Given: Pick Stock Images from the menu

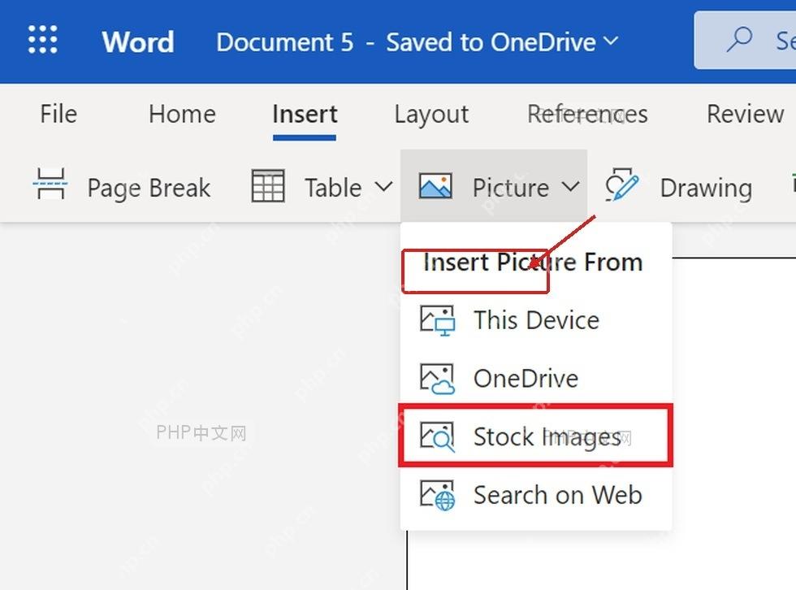Looking at the screenshot, I should [x=536, y=436].
